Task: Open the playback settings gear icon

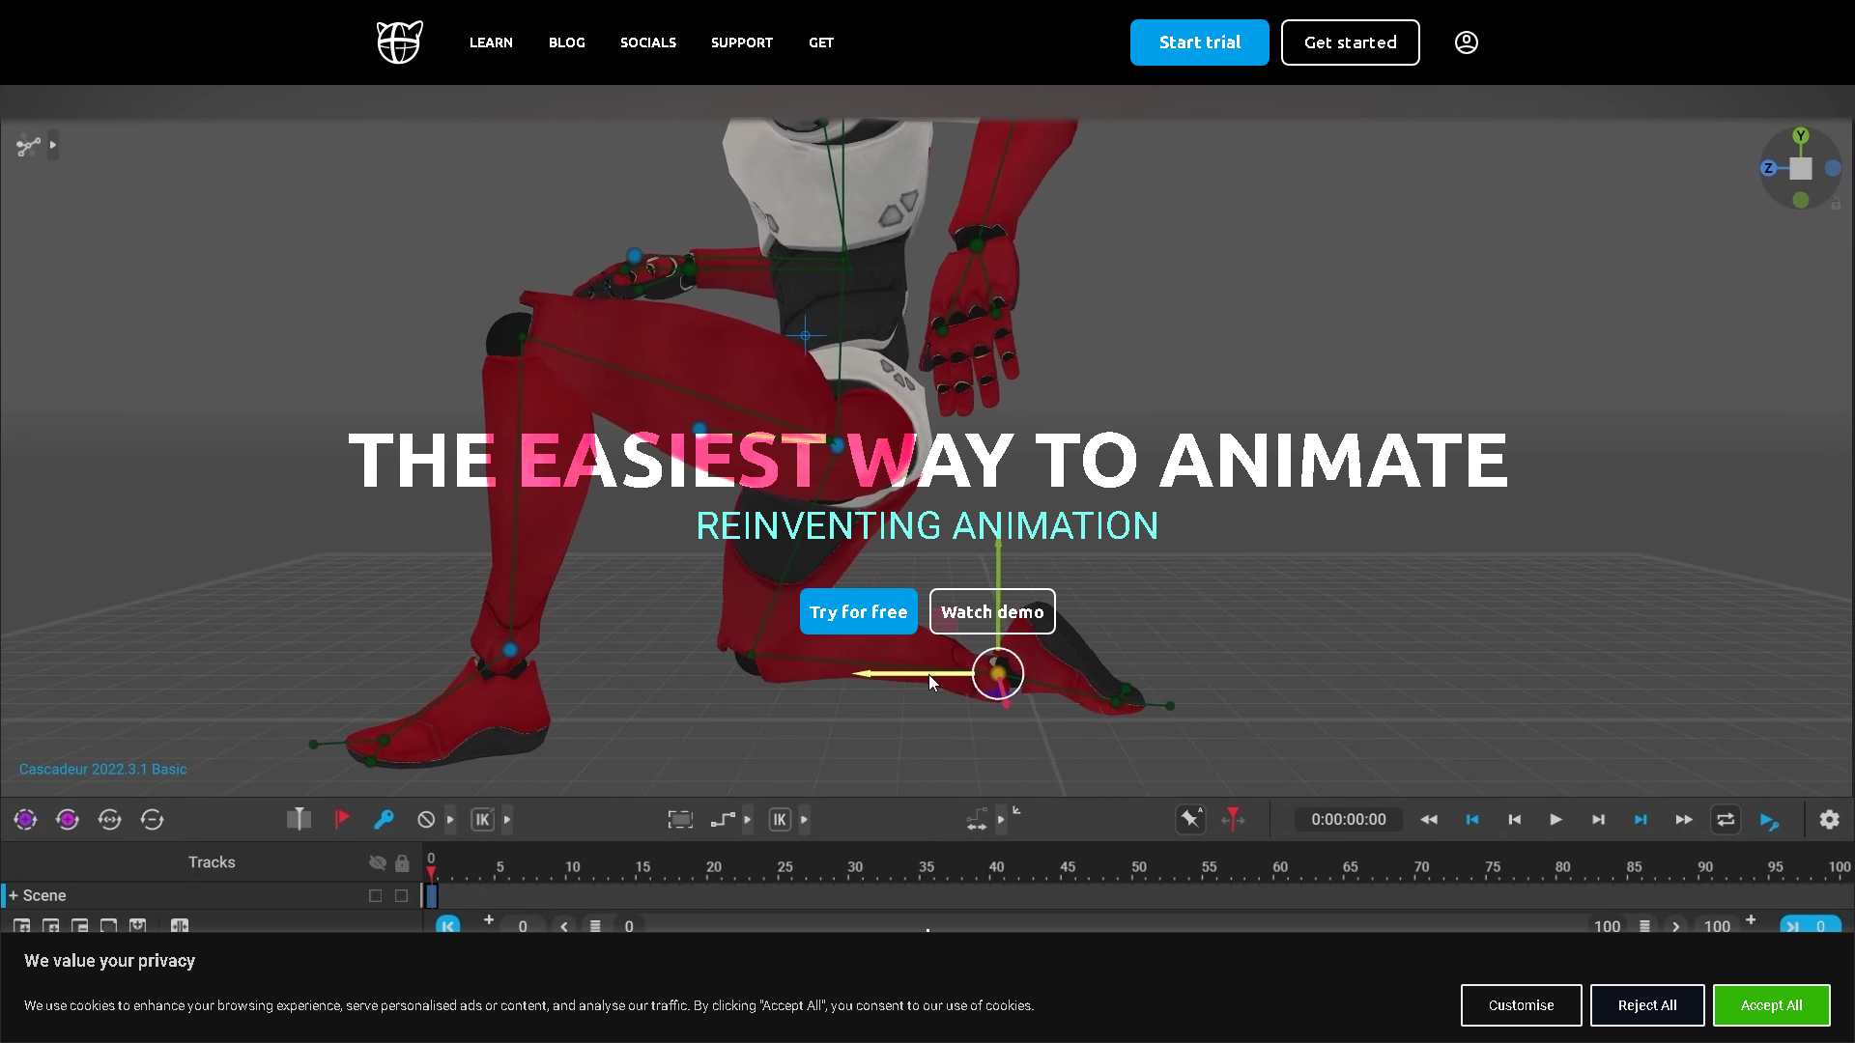Action: (1829, 819)
